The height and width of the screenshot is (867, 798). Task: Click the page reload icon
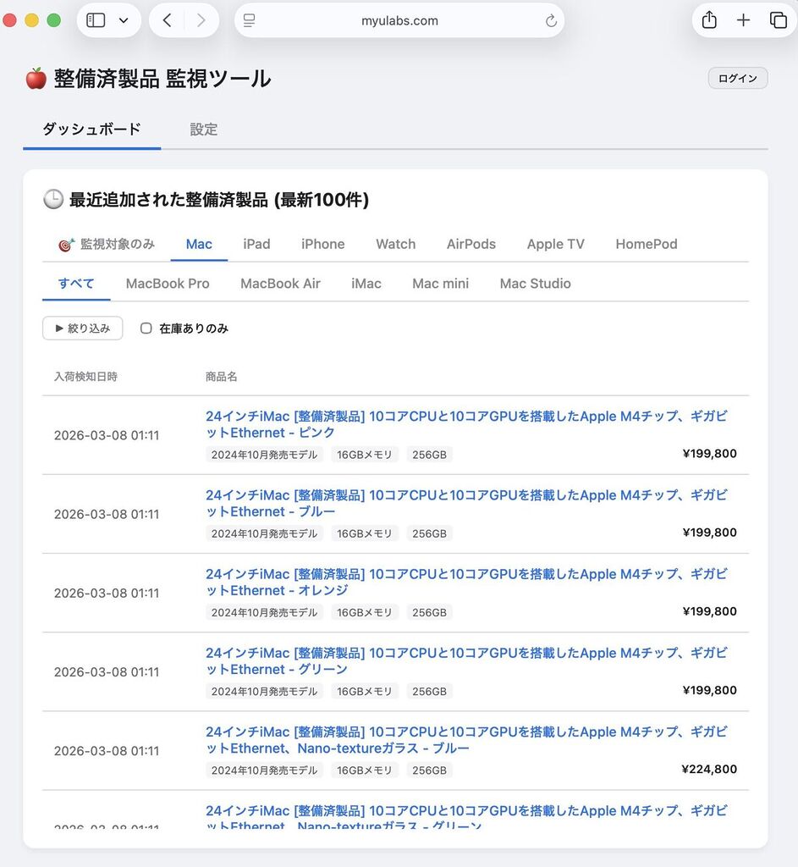pos(551,21)
